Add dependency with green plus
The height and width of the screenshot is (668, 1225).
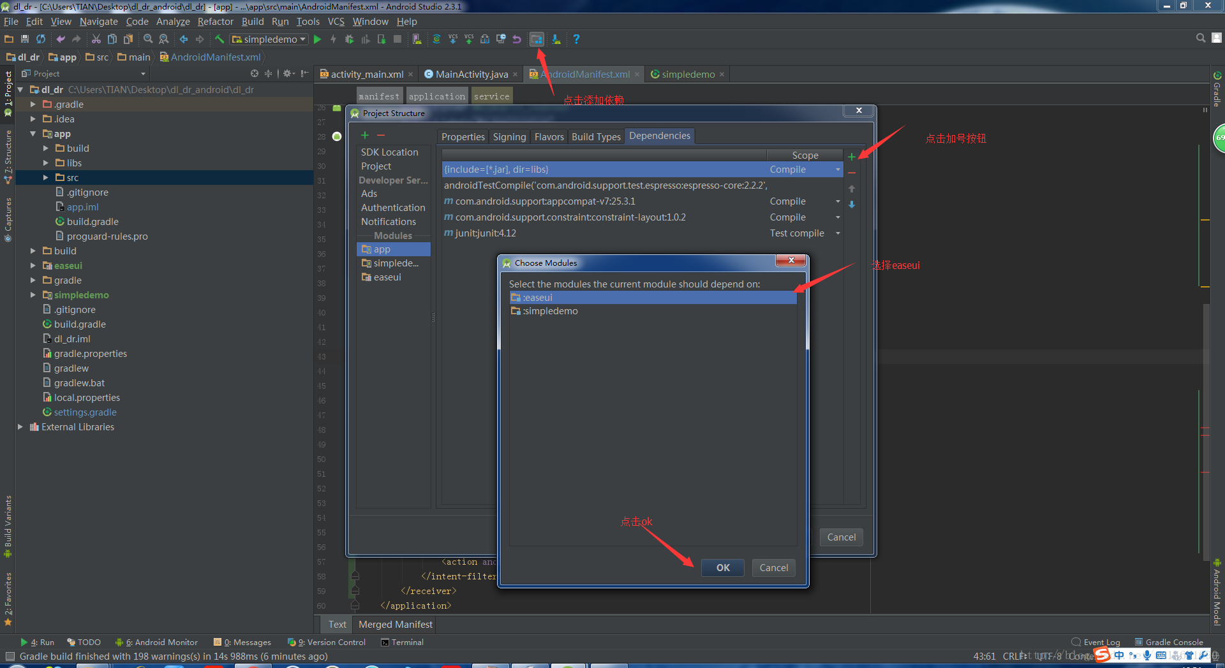click(852, 157)
